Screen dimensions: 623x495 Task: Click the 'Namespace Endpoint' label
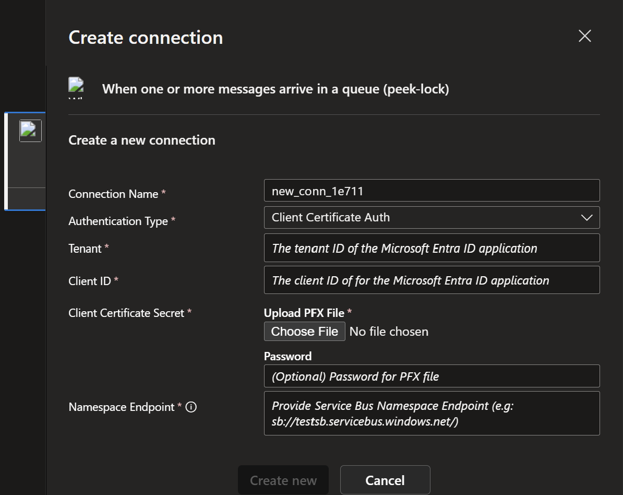121,407
